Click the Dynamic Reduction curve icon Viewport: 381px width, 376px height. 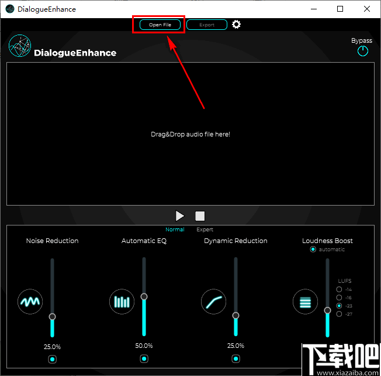214,302
